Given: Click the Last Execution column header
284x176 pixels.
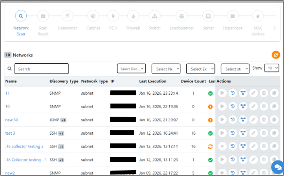Looking at the screenshot, I should click(x=153, y=81).
